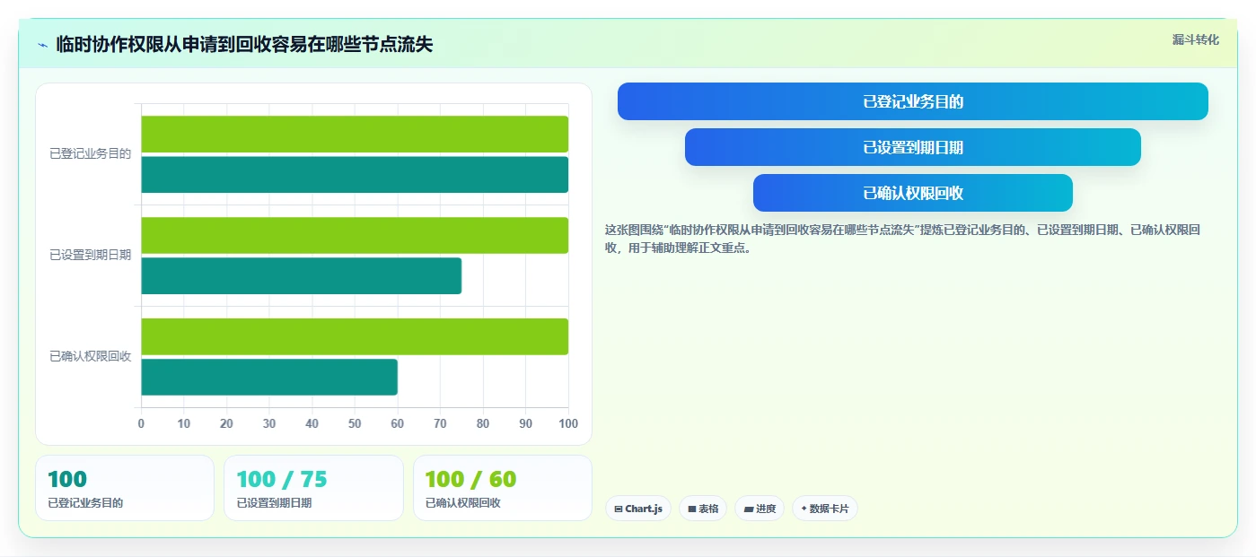Click the teal bar ending at 60
Screen dimensions: 1256x557
pyautogui.click(x=269, y=377)
